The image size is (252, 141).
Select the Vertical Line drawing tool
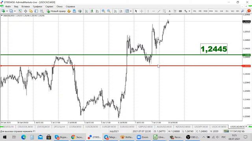click(x=148, y=11)
